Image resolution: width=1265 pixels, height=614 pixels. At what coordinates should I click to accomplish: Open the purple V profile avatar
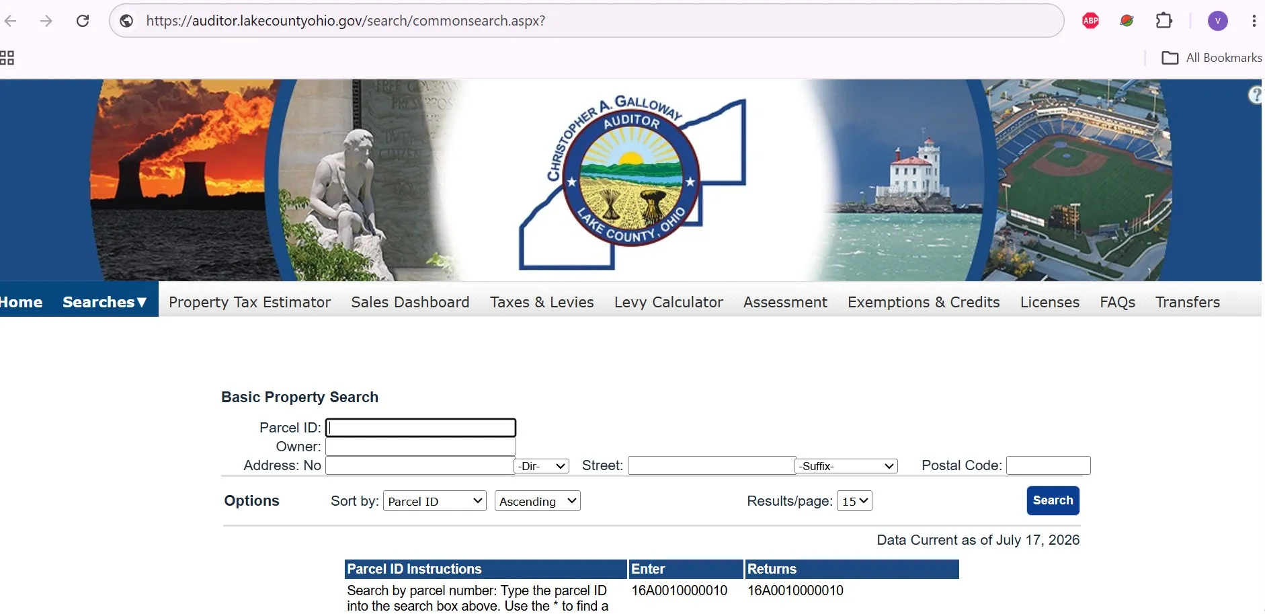1217,21
